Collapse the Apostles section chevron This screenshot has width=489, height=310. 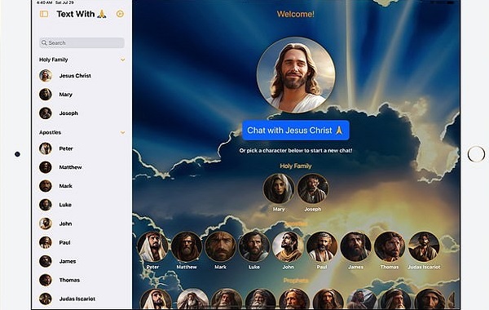pyautogui.click(x=123, y=133)
